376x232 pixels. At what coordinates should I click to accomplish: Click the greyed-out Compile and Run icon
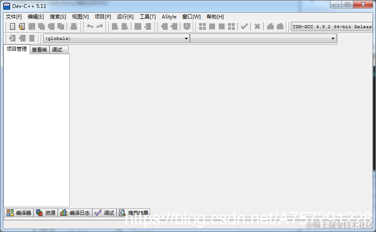tap(222, 26)
